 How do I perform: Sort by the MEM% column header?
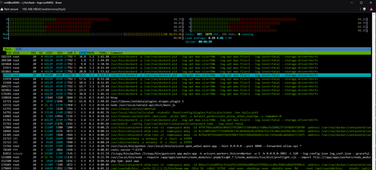click(91, 53)
